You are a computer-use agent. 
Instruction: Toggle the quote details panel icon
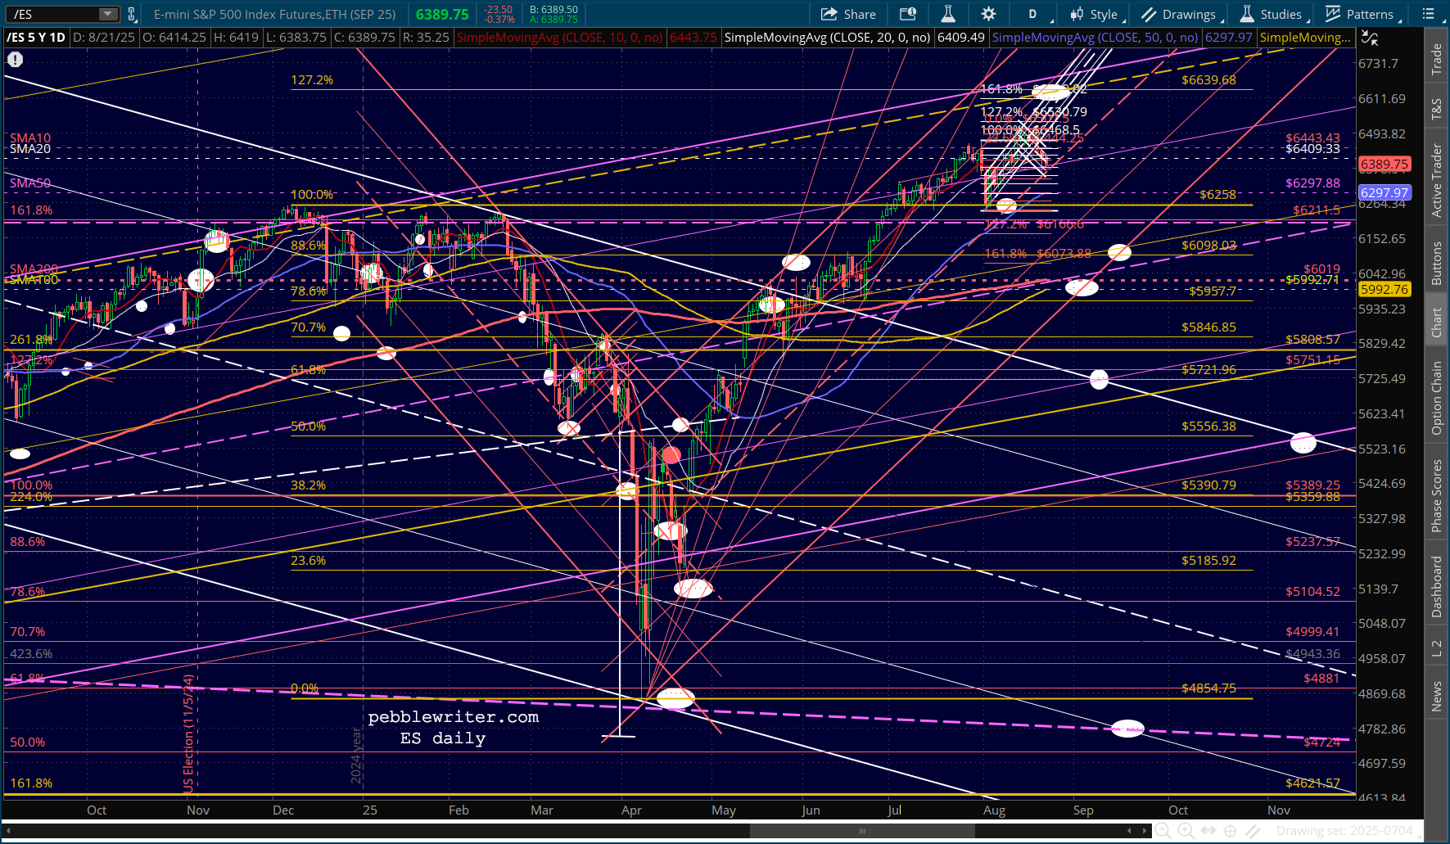(x=908, y=14)
